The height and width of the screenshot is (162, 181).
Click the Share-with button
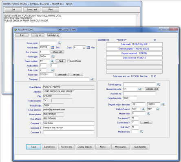(57, 52)
